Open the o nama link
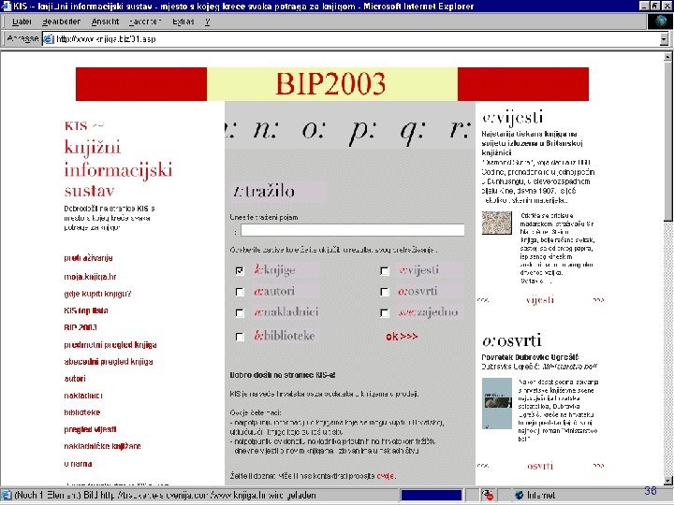Viewport: 674px width, 505px height. tap(78, 464)
